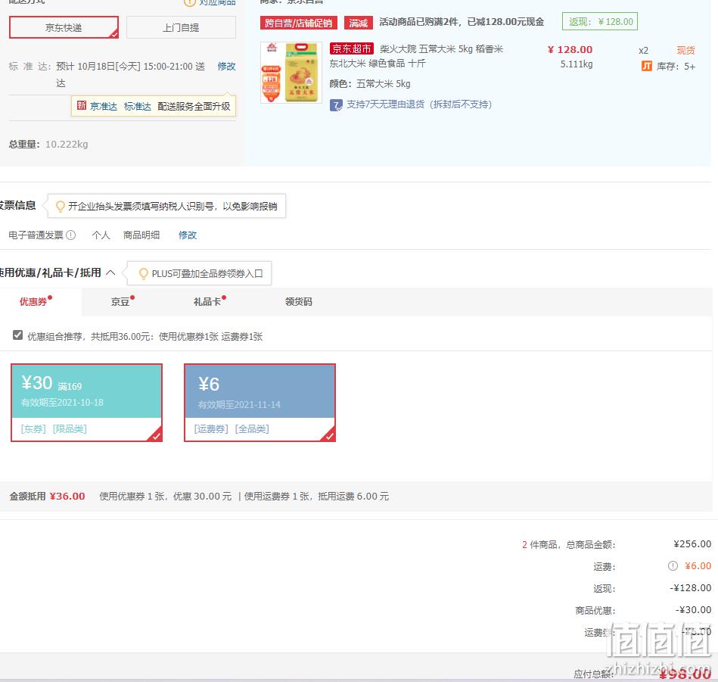Viewport: 718px width, 682px height.
Task: Open 京准达 service link
Action: [x=104, y=106]
